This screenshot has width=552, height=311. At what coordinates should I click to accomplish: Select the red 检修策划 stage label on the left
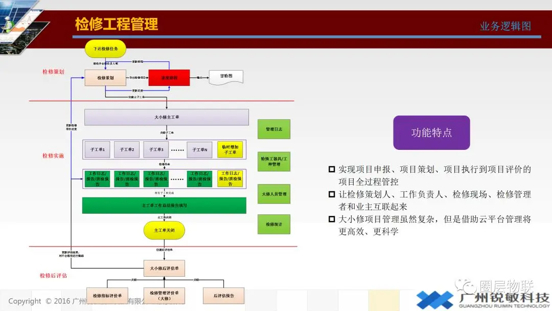53,72
